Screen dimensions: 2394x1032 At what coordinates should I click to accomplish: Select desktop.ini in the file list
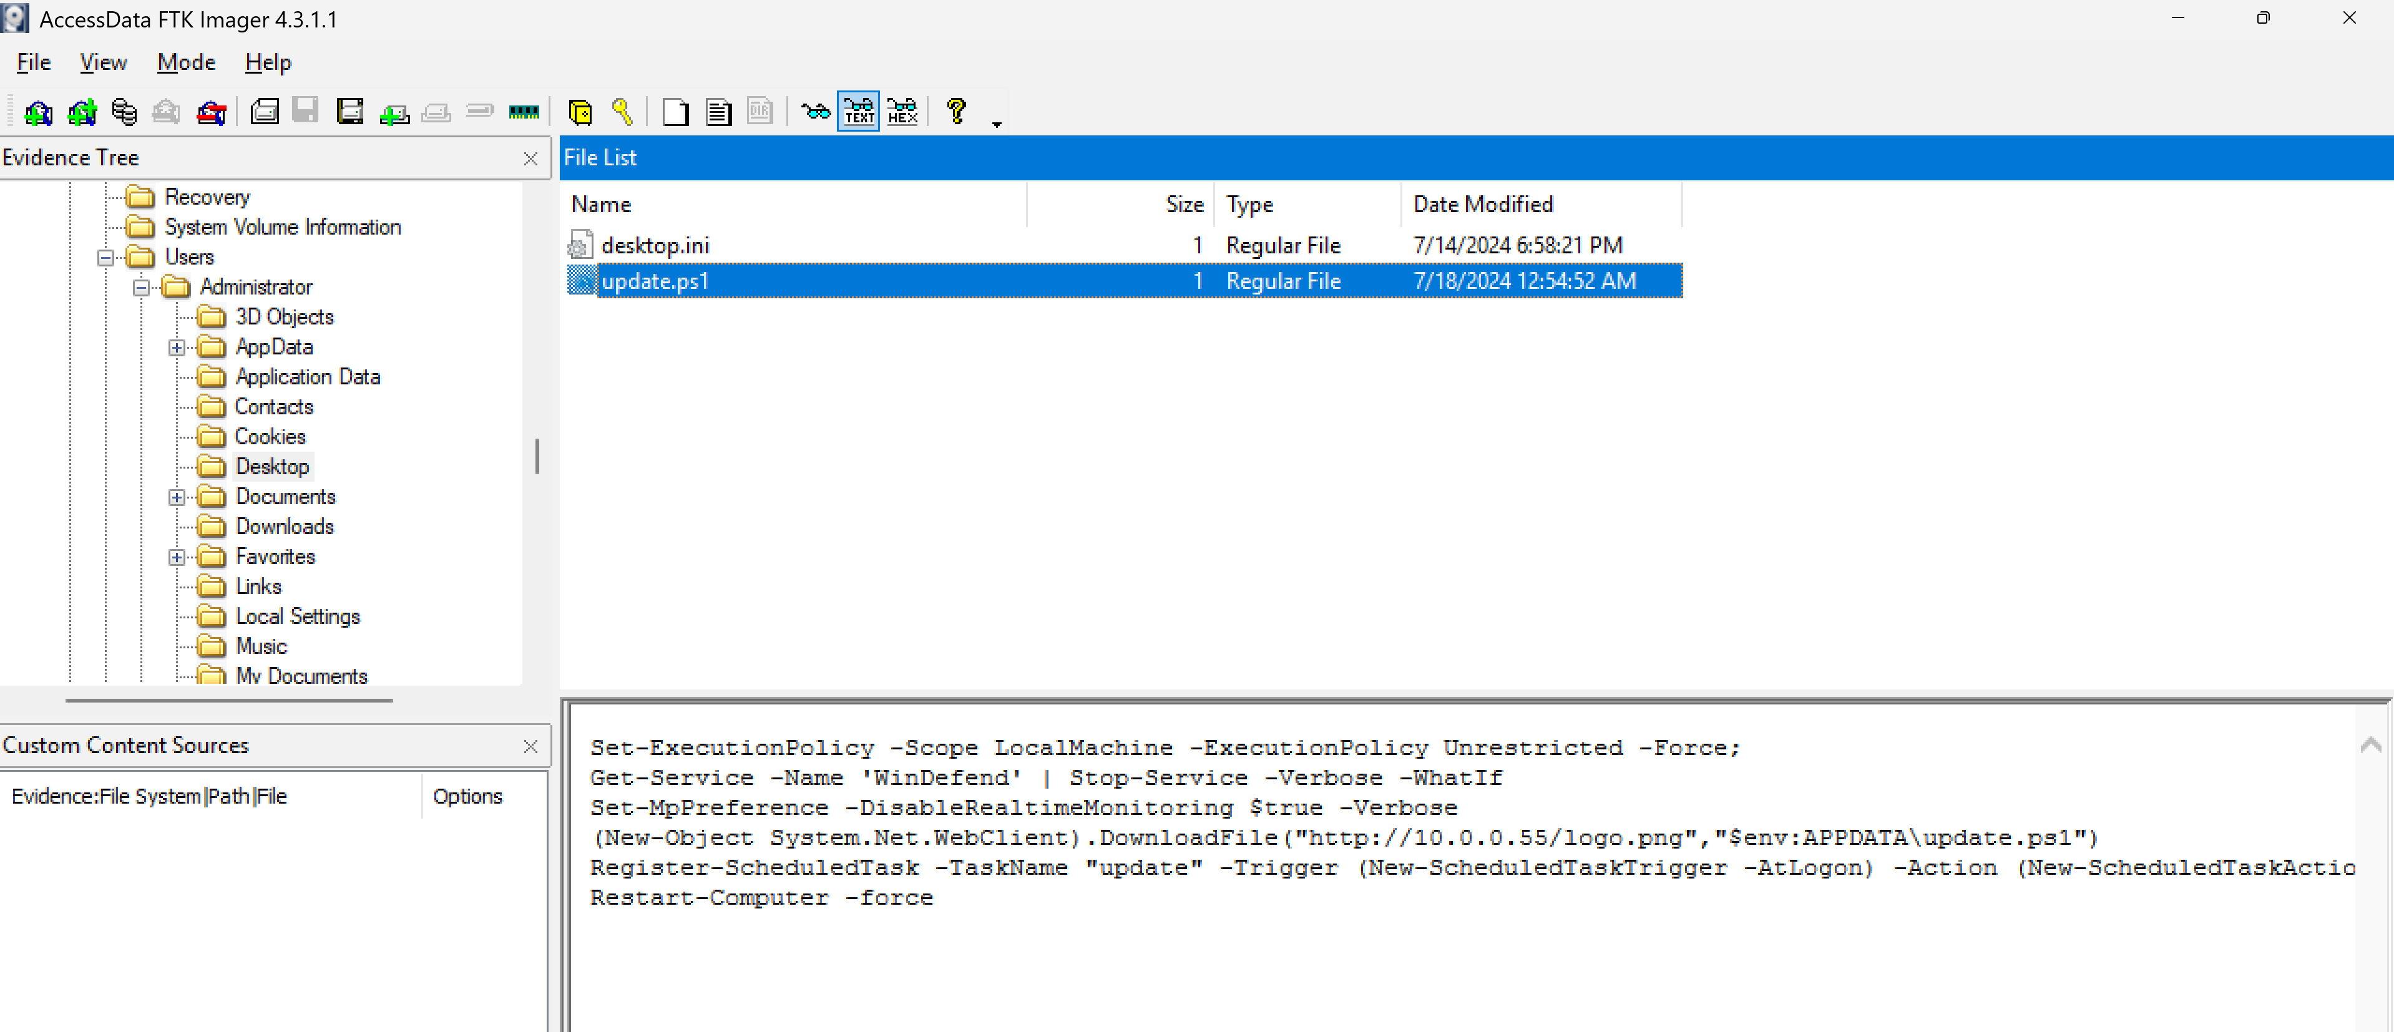point(654,245)
